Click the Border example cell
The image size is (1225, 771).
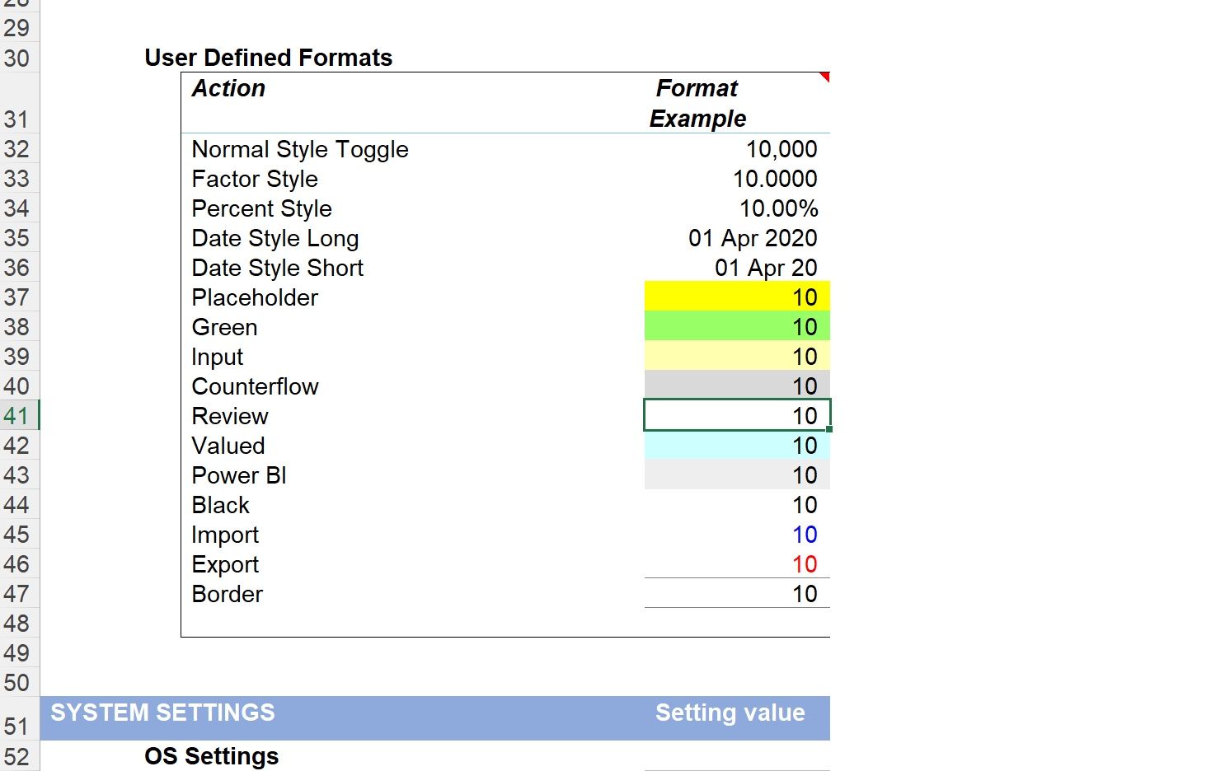(x=736, y=594)
